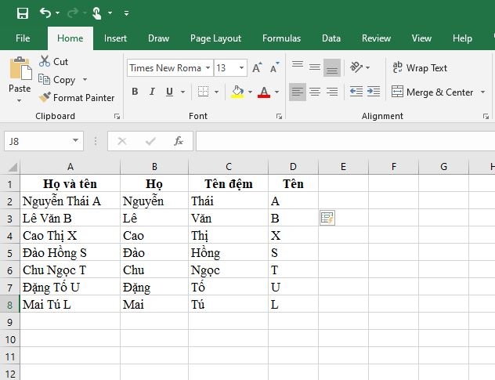Click the Undo arrow icon
The width and height of the screenshot is (495, 380).
click(45, 13)
